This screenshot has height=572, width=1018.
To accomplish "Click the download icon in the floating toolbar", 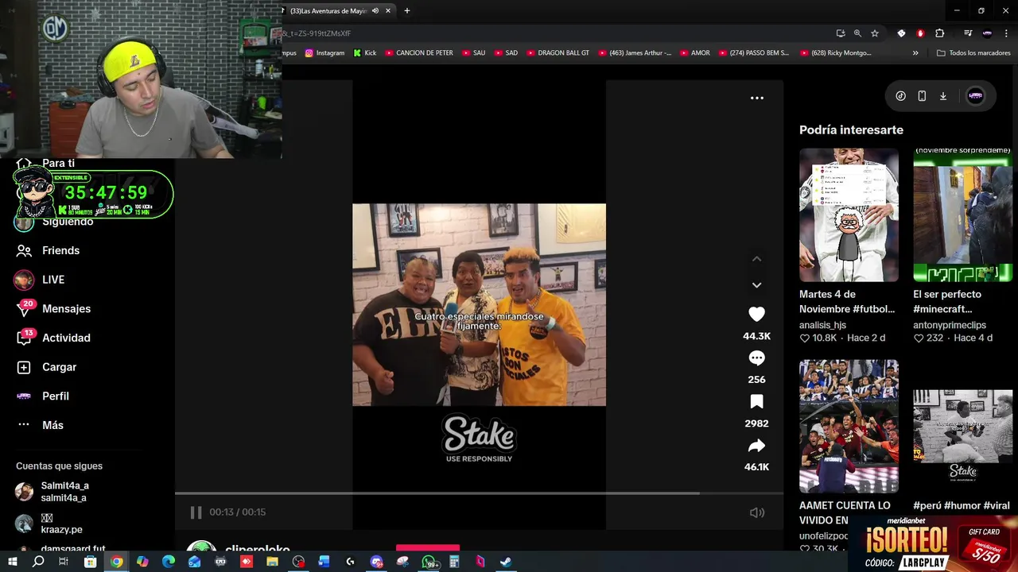I will [943, 96].
